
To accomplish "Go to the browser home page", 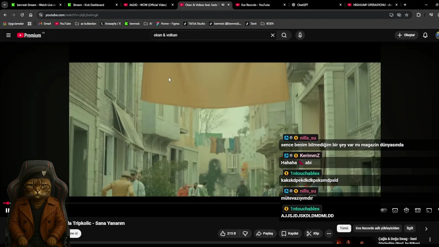I will (31, 15).
